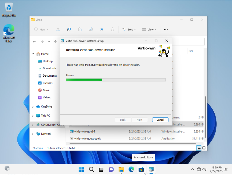Click the Delete trash icon in Explorer toolbar
Viewport: 232px width, 175px height.
pyautogui.click(x=112, y=29)
